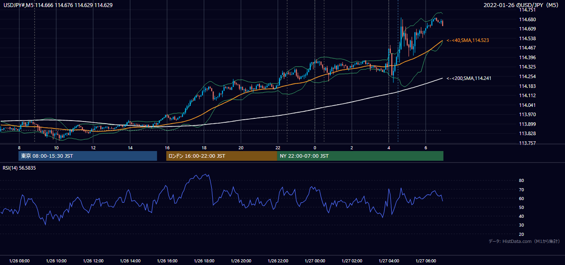Click the 1/26 10:00 bottom time label
Viewport: 565px width, 265px height.
tap(56, 261)
